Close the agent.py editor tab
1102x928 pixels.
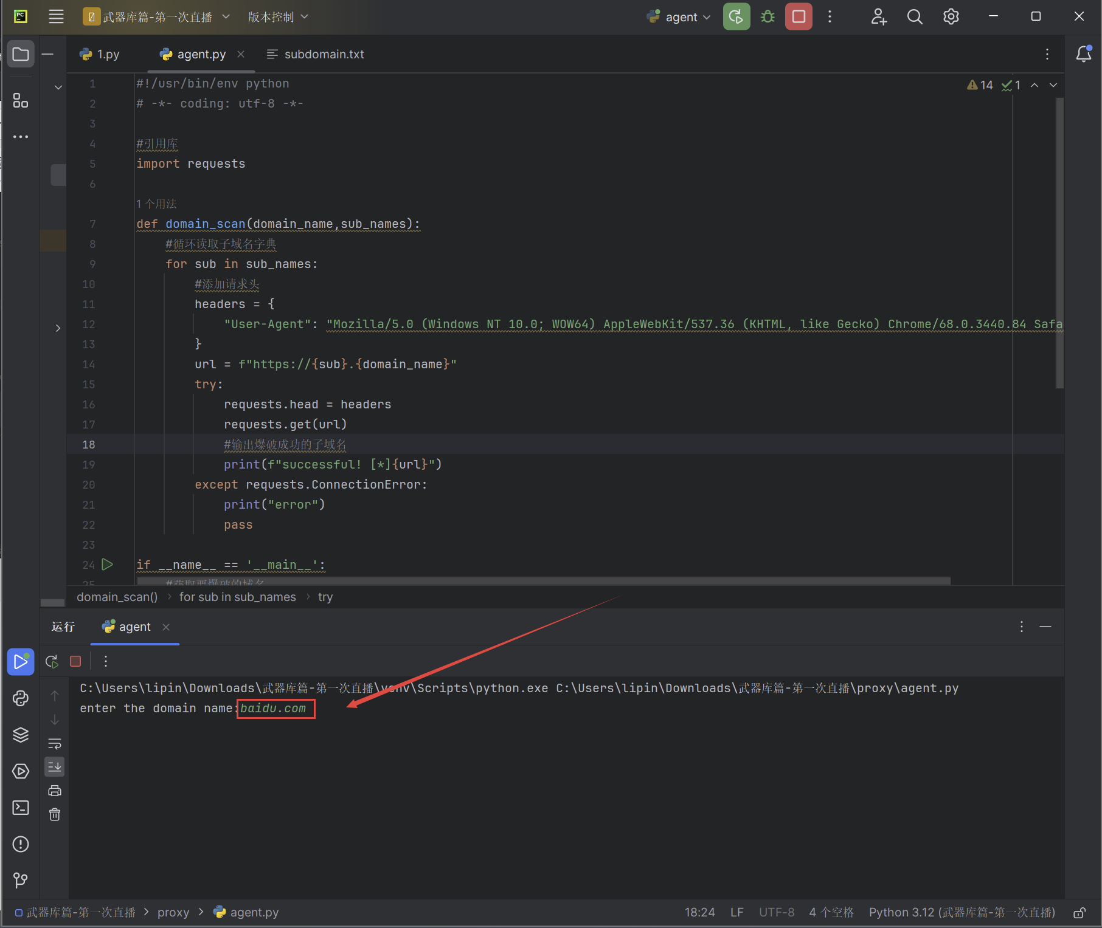click(x=241, y=54)
